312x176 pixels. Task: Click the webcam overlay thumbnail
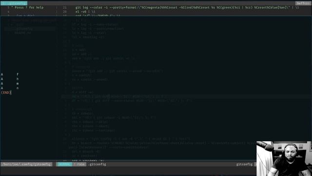pos(284,158)
